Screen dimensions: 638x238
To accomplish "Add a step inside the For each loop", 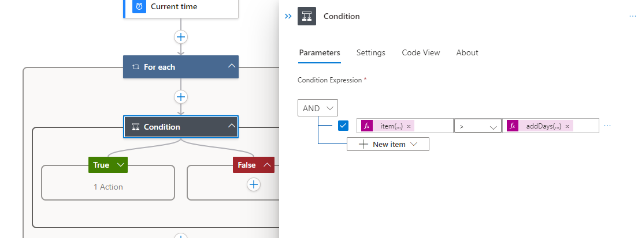I will 181,97.
